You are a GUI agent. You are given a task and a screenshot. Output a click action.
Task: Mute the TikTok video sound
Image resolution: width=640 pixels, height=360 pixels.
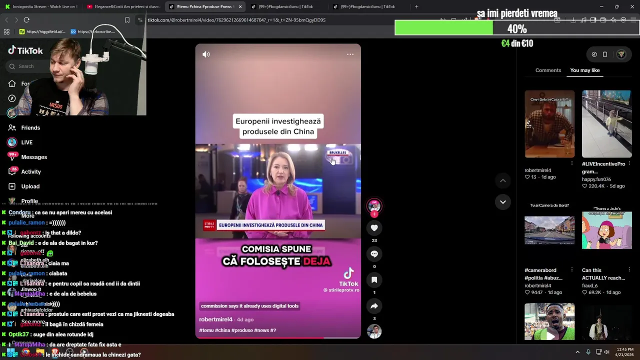click(x=206, y=54)
